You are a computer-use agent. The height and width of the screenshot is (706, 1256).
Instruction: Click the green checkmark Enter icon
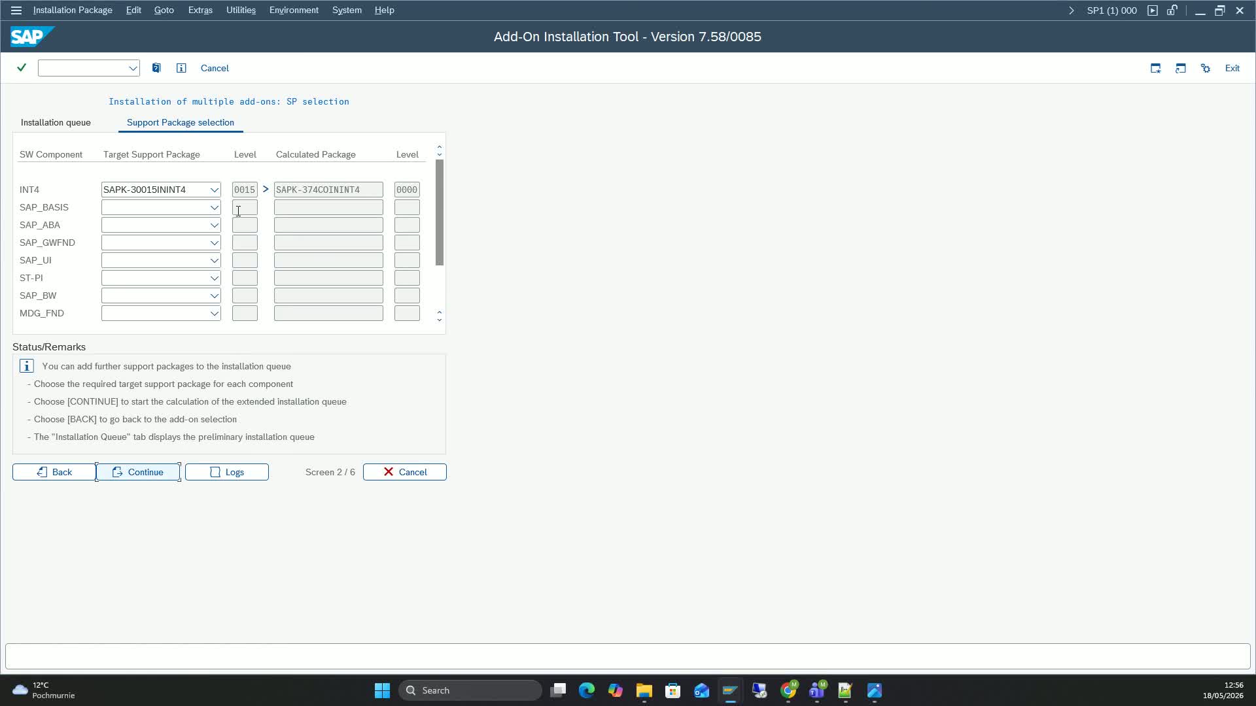(x=22, y=68)
